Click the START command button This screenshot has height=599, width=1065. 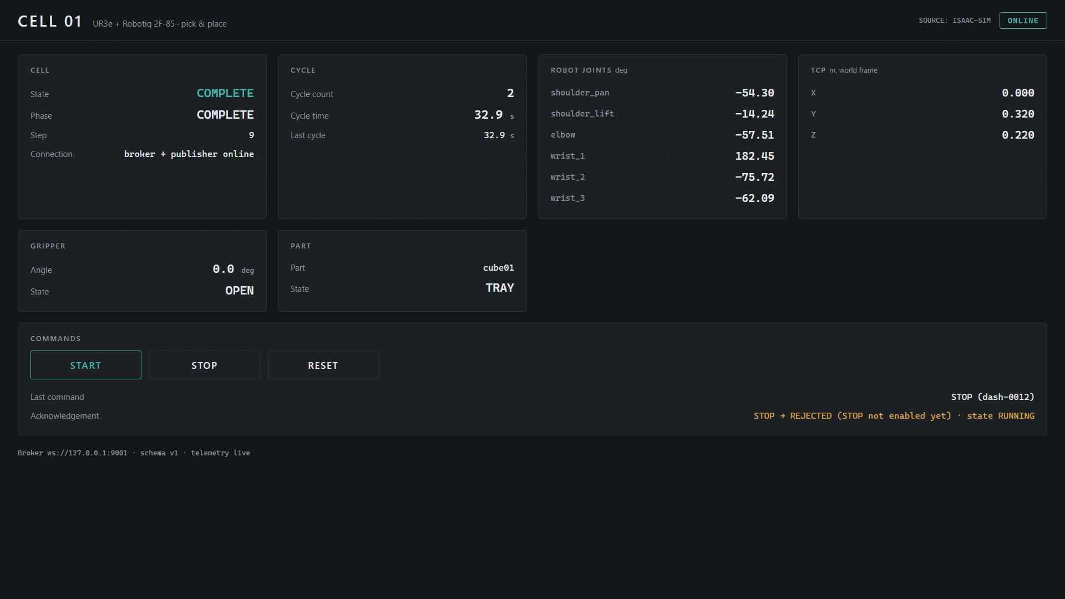click(85, 365)
